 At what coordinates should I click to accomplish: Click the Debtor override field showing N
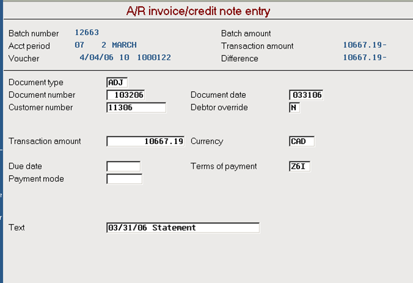[294, 108]
